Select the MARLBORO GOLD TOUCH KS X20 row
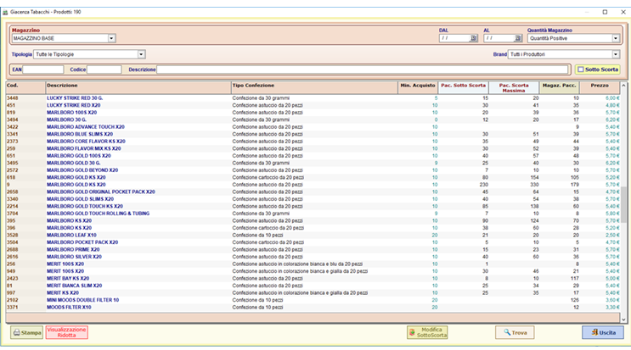The width and height of the screenshot is (631, 350). point(313,206)
